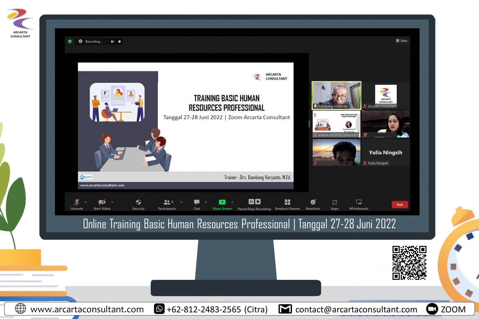479x319 pixels.
Task: Click the green encryption shield icon
Action: [x=70, y=42]
